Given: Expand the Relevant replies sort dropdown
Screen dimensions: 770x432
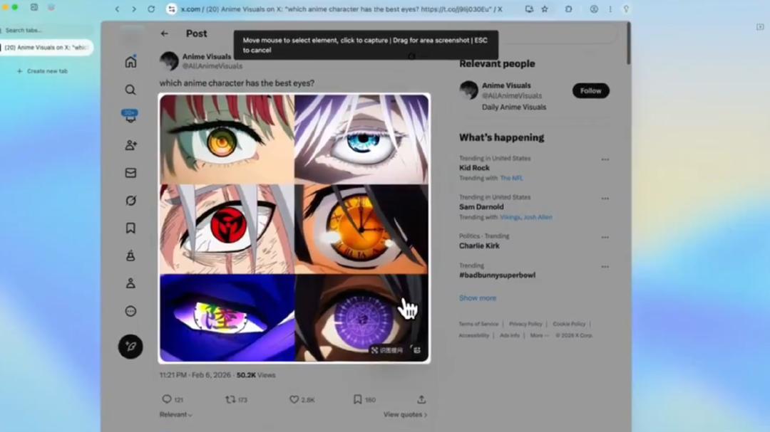Looking at the screenshot, I should point(176,415).
